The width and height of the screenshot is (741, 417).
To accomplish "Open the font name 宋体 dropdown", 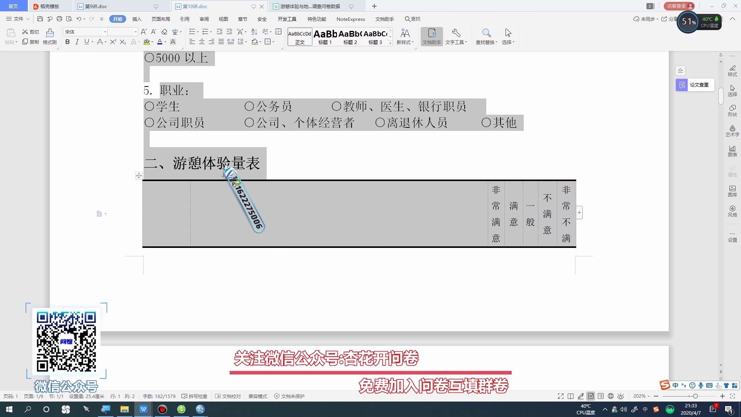I will click(105, 32).
